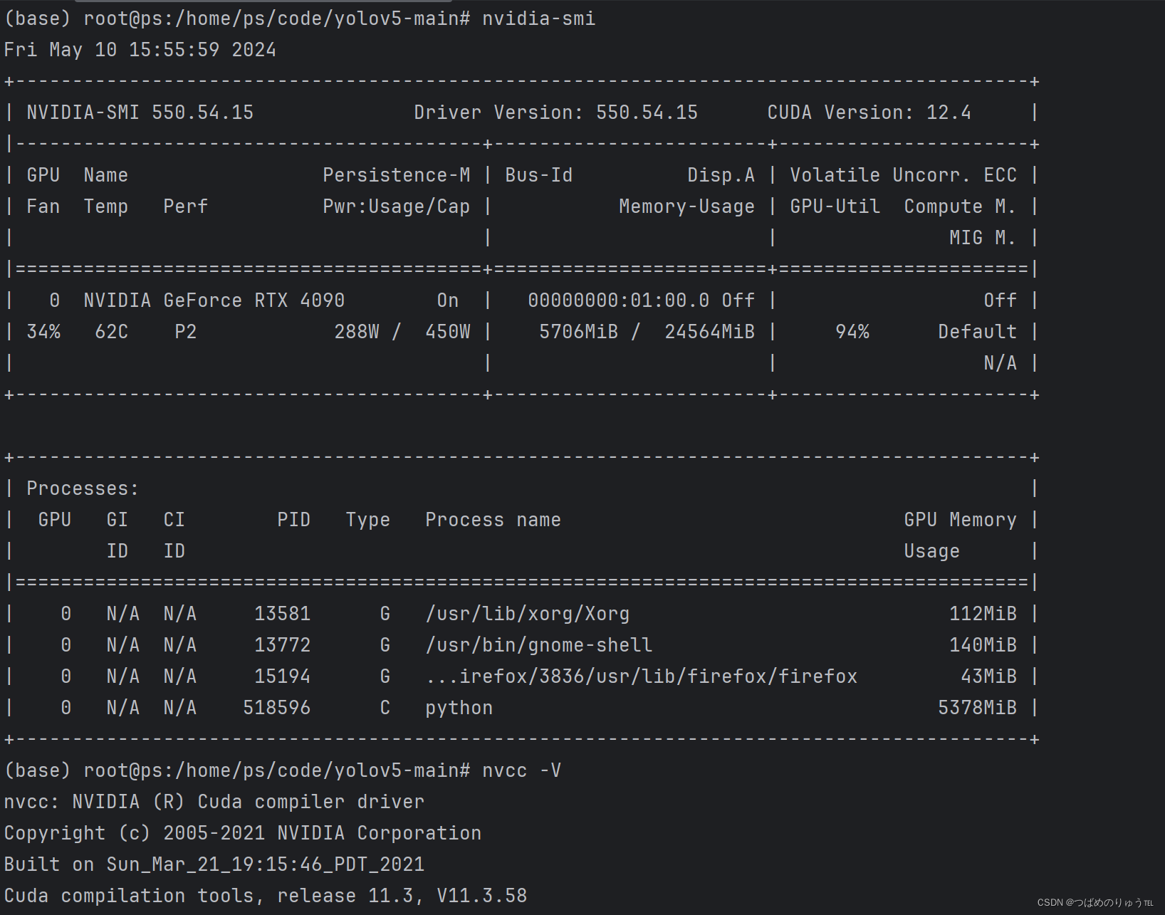
Task: Click '43MiB' memory usage of firefox
Action: pyautogui.click(x=989, y=676)
